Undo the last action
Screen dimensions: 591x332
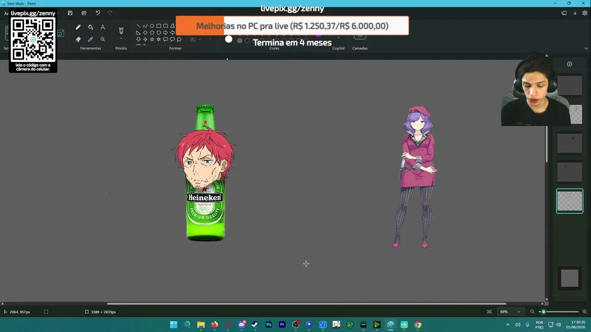[98, 13]
